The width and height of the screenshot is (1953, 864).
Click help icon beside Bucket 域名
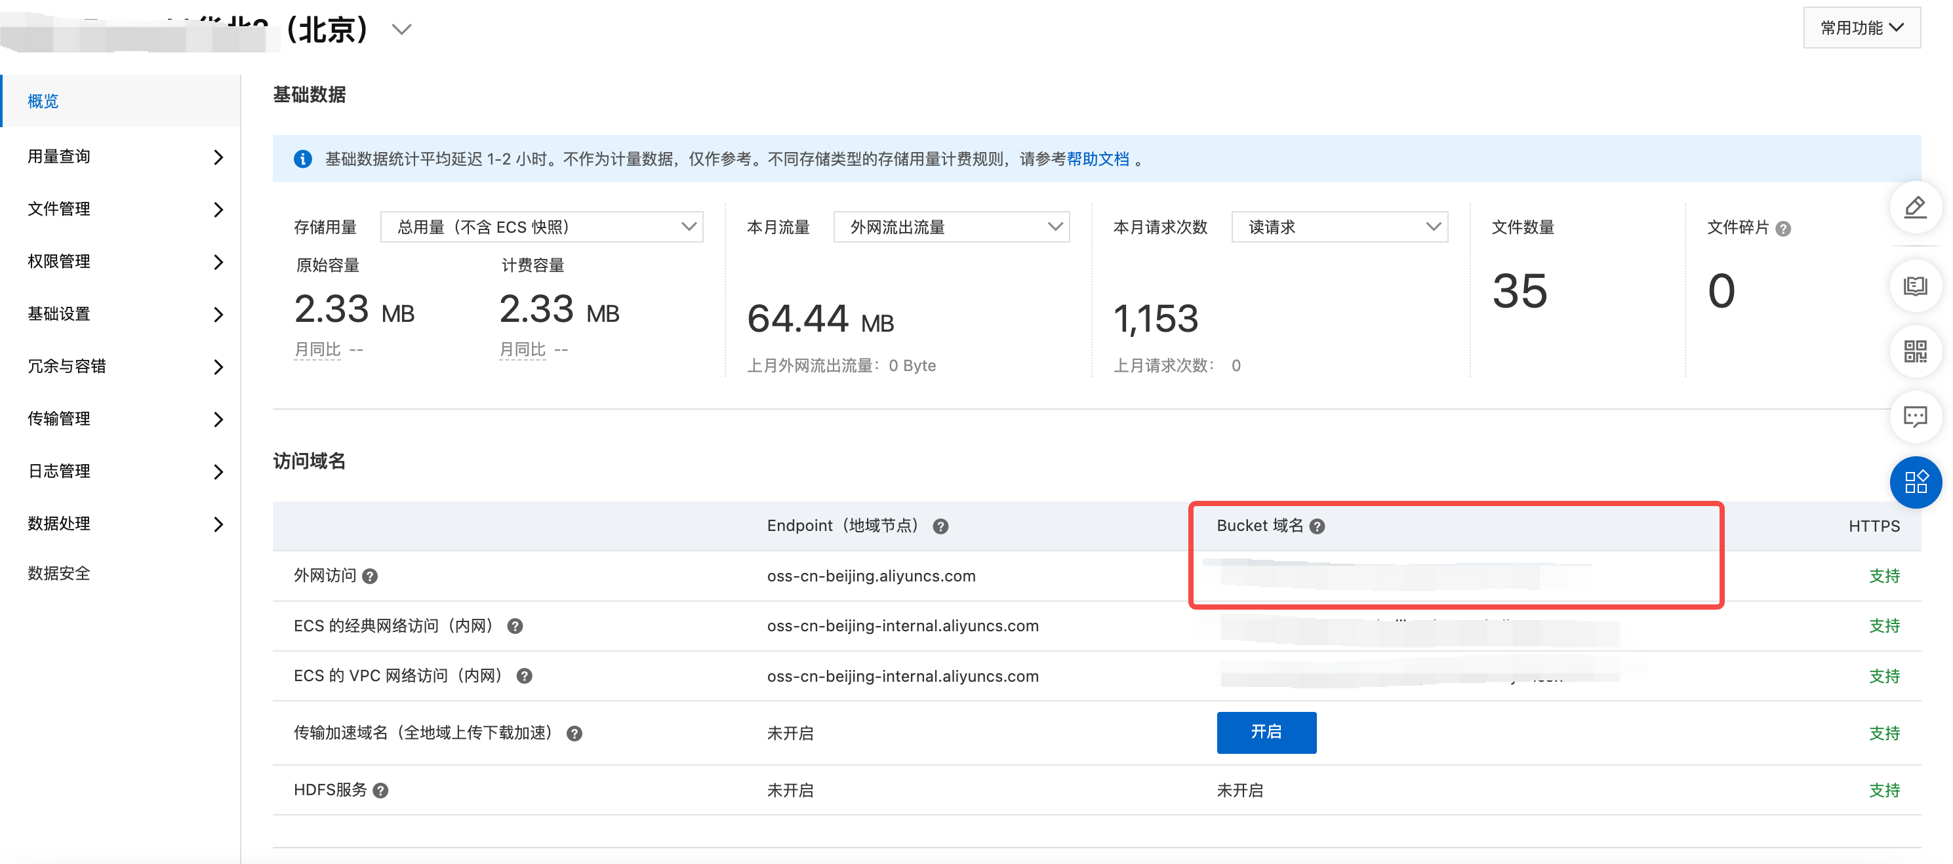pos(1317,527)
